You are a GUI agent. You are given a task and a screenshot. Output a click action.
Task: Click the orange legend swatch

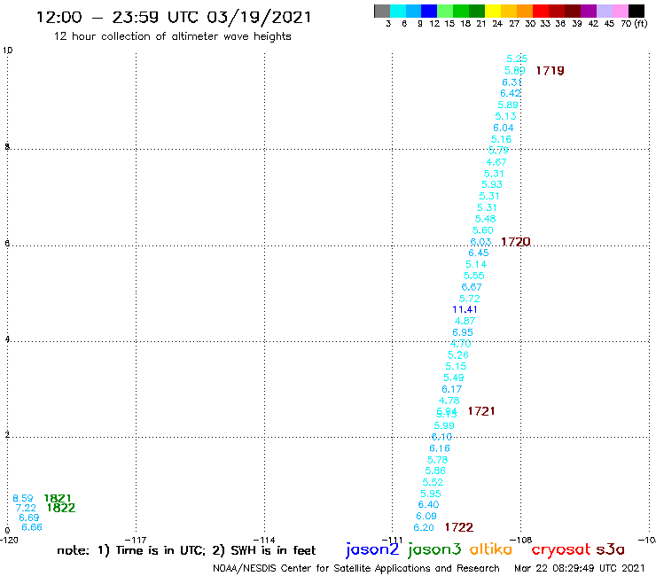[525, 11]
